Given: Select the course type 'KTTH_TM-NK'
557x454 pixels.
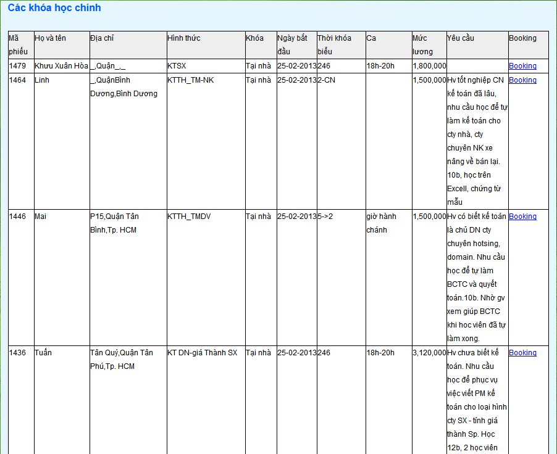Looking at the screenshot, I should click(x=190, y=80).
